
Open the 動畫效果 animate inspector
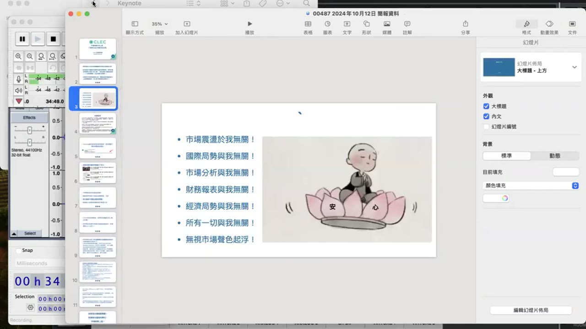549,24
